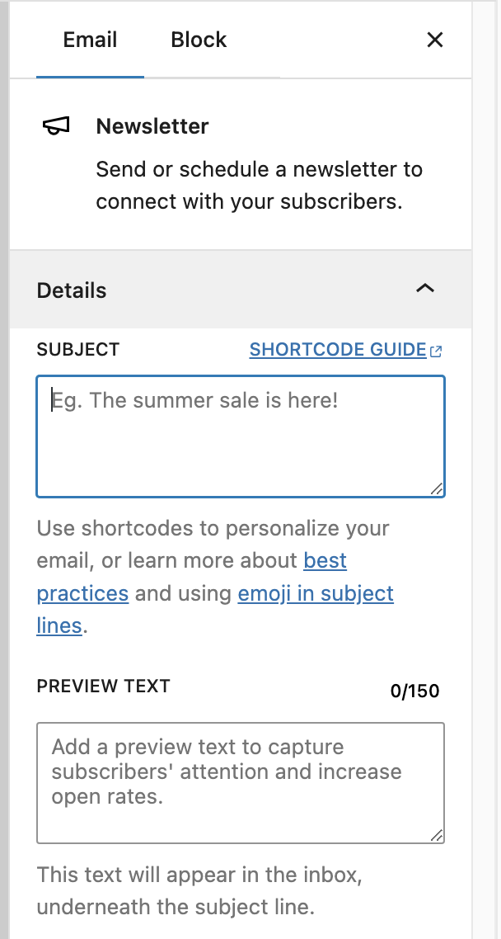This screenshot has width=501, height=939.
Task: Click the 0/150 character counter
Action: tap(415, 691)
